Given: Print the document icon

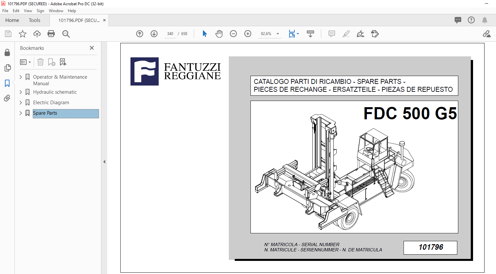Looking at the screenshot, I should [51, 34].
